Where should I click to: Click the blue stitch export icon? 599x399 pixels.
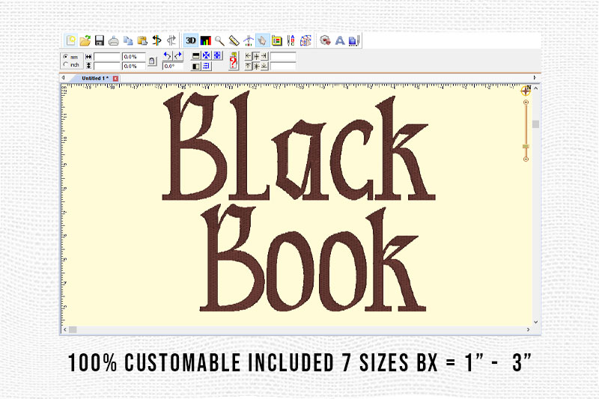coord(354,40)
